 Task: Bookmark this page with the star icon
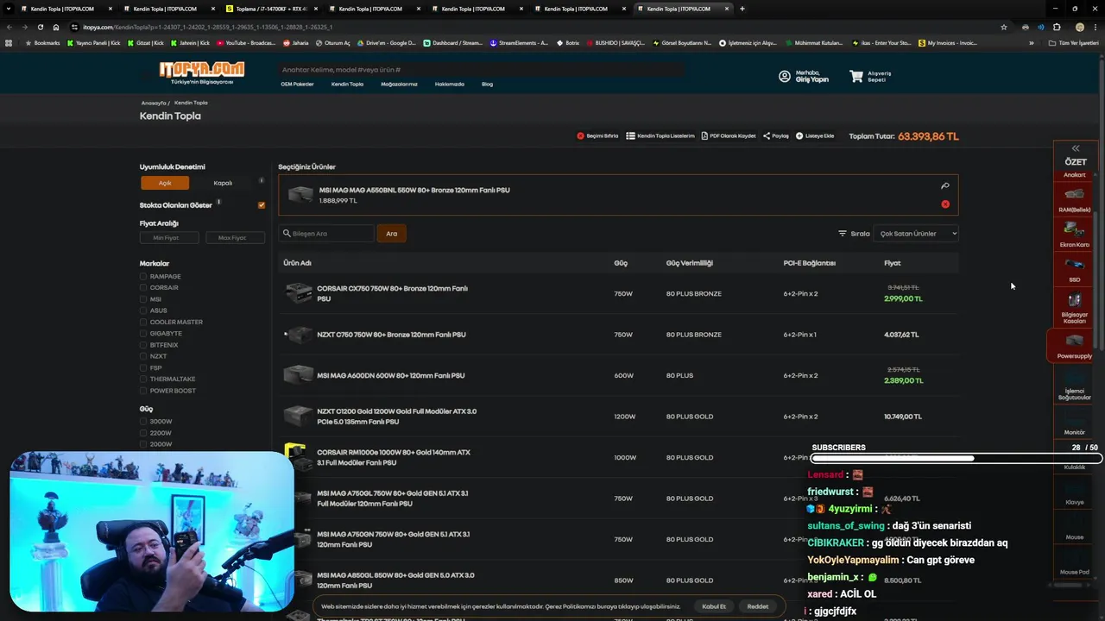[x=1003, y=27]
